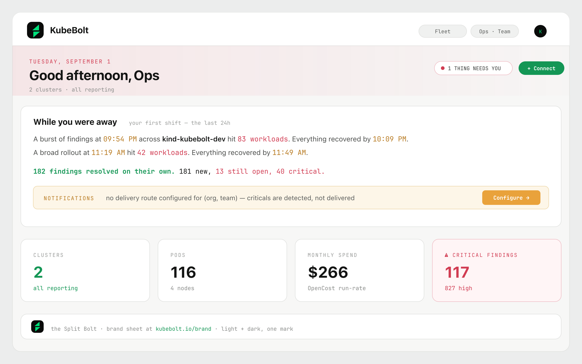Click the NOTIFICATIONS label
The width and height of the screenshot is (582, 364).
pyautogui.click(x=69, y=198)
